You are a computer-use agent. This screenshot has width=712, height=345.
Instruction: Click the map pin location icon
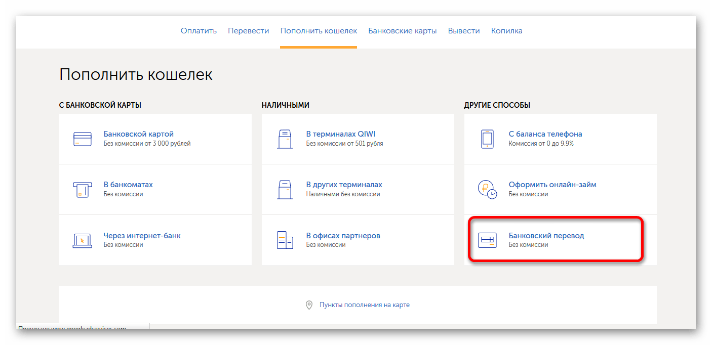tap(309, 305)
